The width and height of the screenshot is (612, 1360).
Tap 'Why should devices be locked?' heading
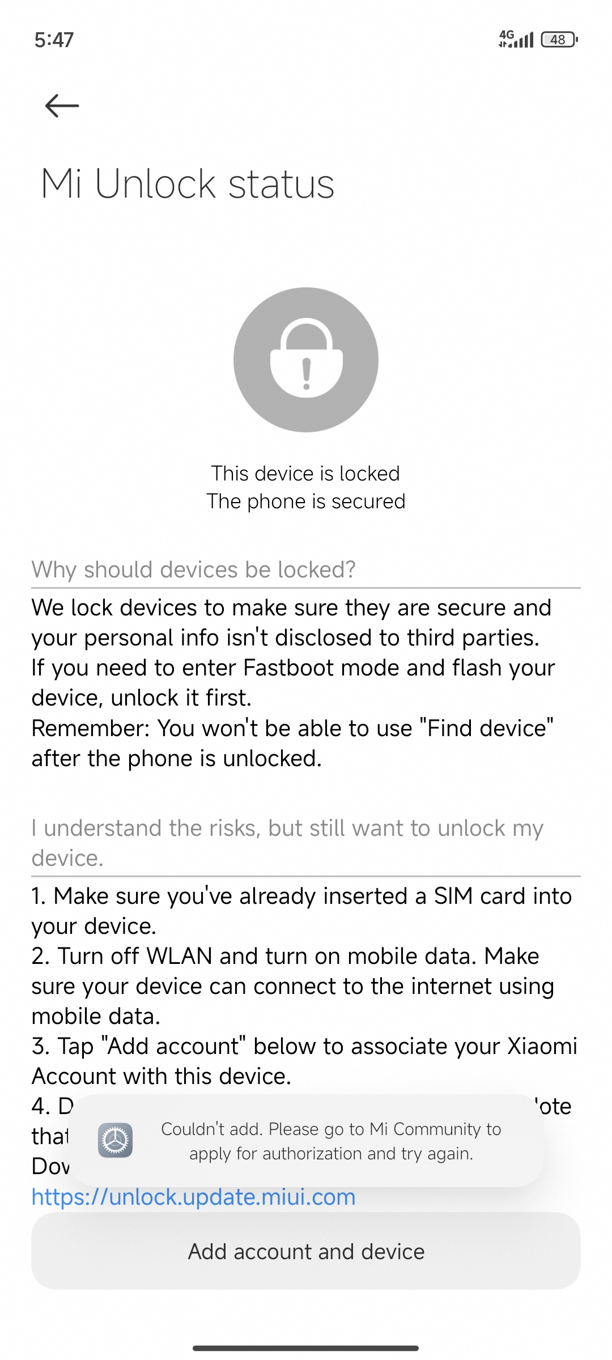click(x=193, y=569)
